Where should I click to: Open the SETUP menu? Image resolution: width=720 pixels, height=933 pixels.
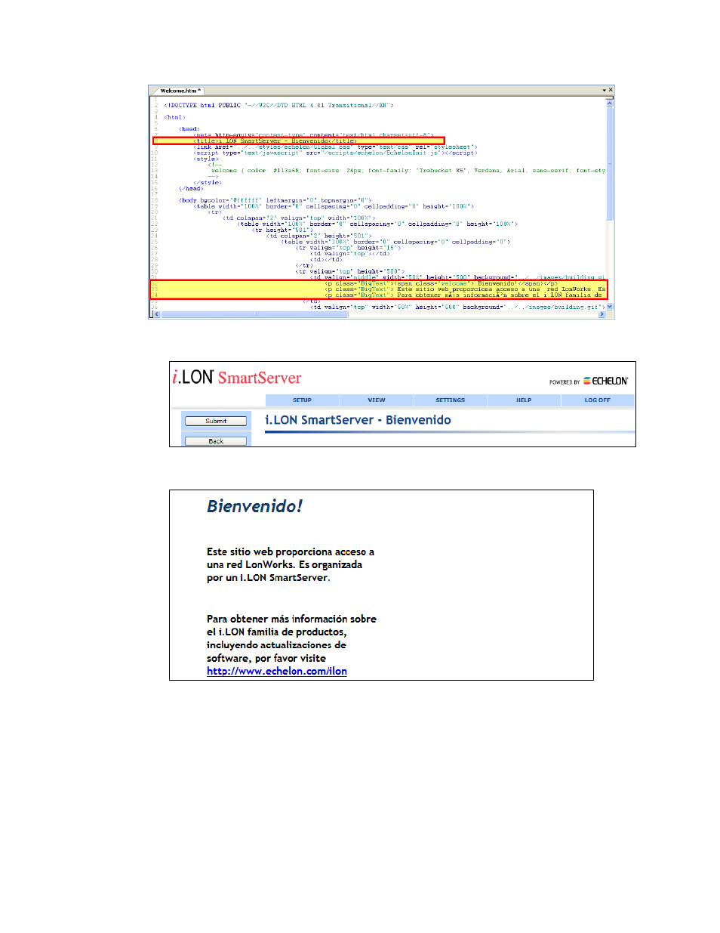[302, 400]
